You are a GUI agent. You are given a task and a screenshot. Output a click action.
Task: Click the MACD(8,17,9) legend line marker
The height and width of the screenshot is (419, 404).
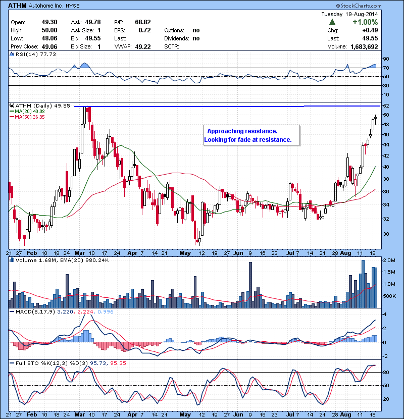click(x=12, y=311)
